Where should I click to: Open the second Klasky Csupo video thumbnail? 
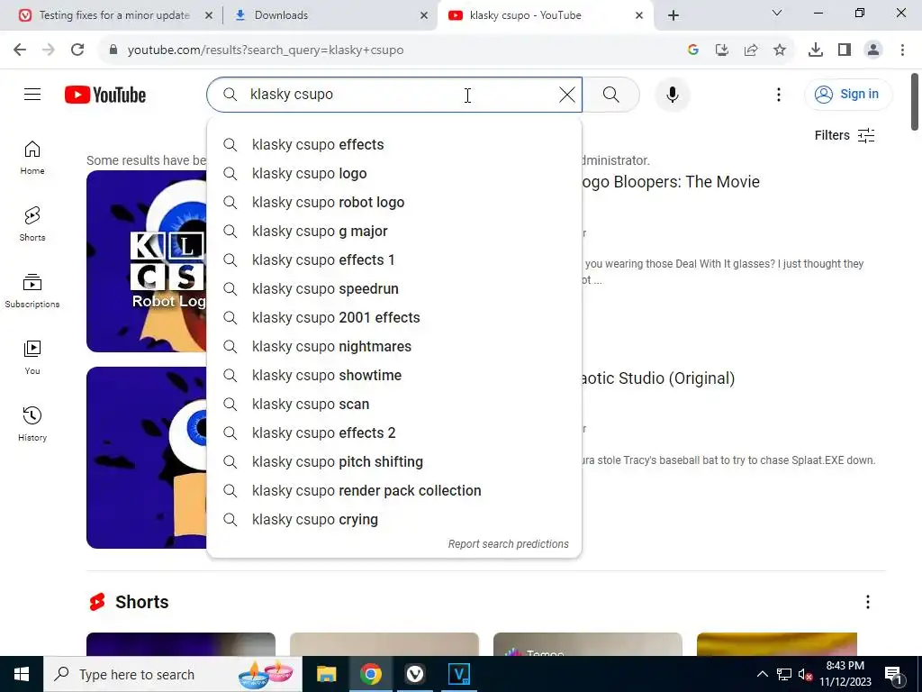point(147,458)
